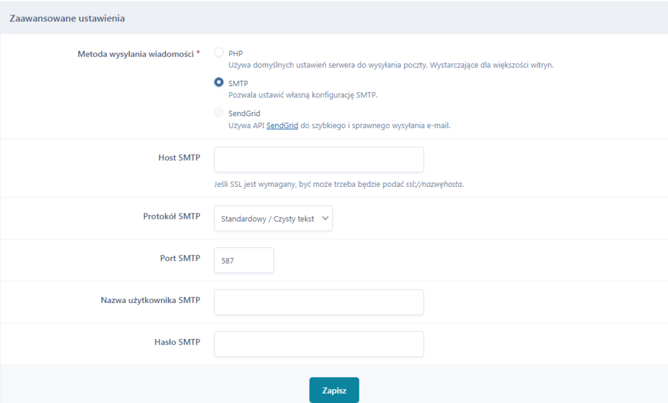Image resolution: width=668 pixels, height=403 pixels.
Task: Click the chevron arrow in the protocol select
Action: pyautogui.click(x=325, y=218)
